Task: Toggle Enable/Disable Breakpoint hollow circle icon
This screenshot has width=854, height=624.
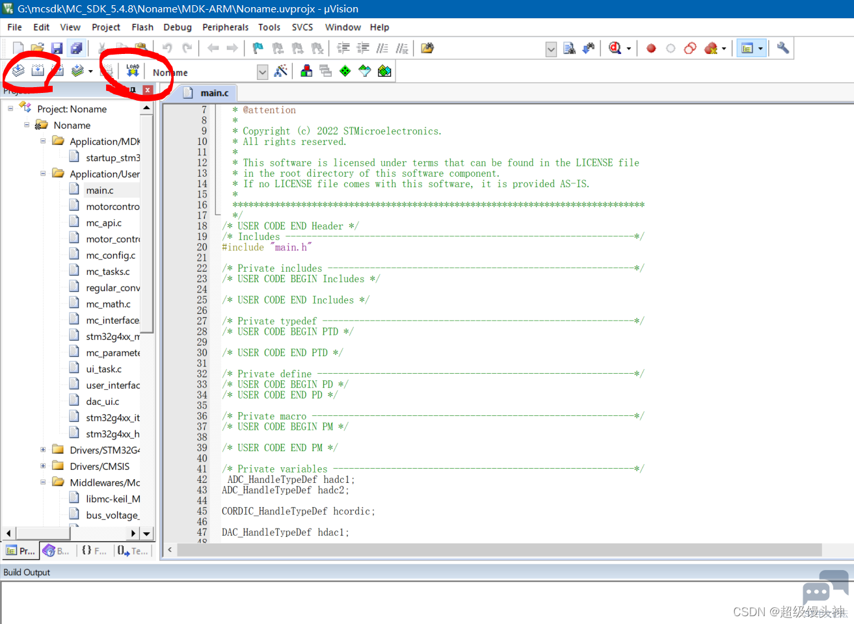Action: click(x=671, y=48)
